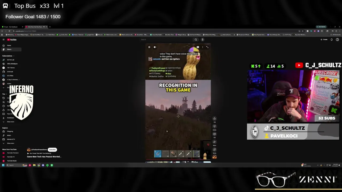Open YouTube notifications bell
342x192 pixels.
click(332, 39)
